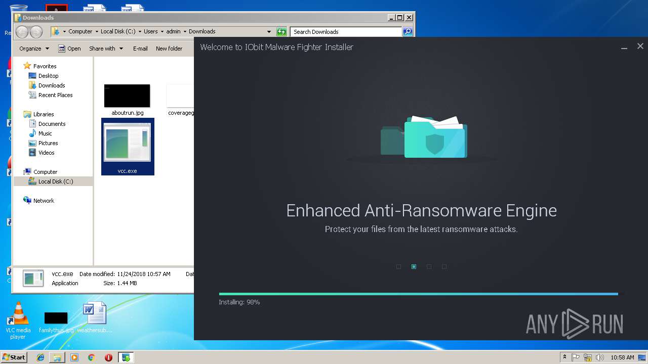Click the Action Center flag tray icon
This screenshot has height=364, width=648.
coord(576,357)
